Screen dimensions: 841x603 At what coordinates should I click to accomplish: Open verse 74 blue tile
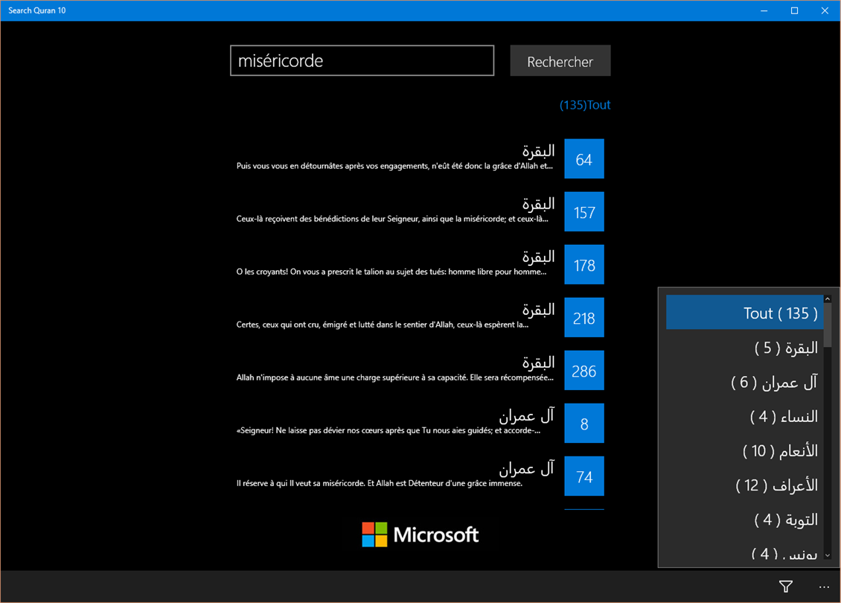coord(584,476)
